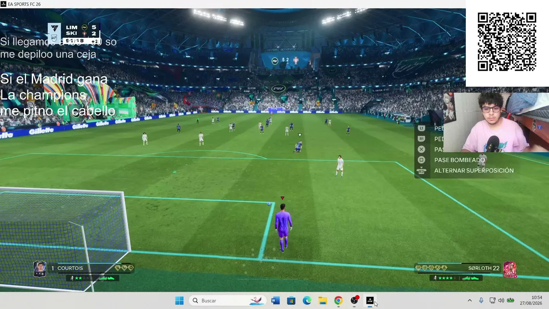Launch Microsoft Store from the taskbar

[x=291, y=300]
